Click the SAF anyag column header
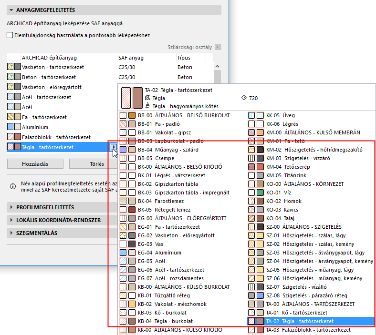The image size is (376, 335). coord(146,58)
